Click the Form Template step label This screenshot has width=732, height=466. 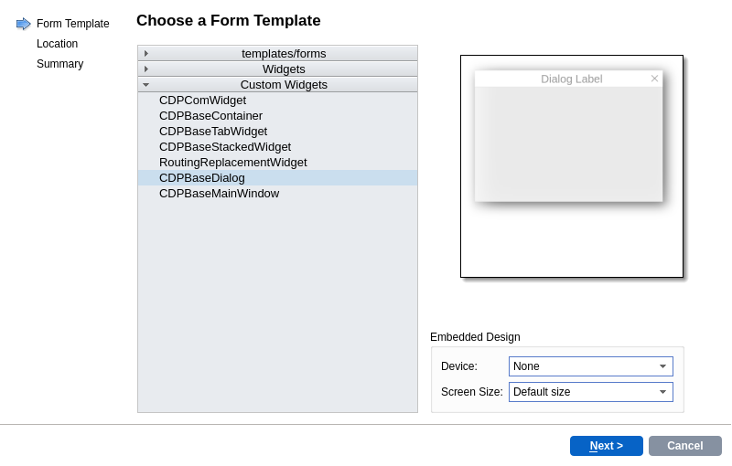click(x=72, y=24)
